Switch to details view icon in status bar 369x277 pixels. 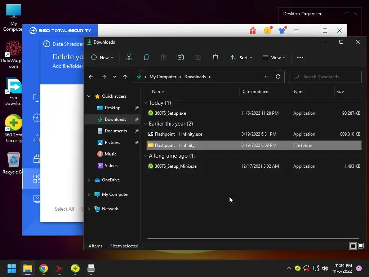tap(353, 246)
